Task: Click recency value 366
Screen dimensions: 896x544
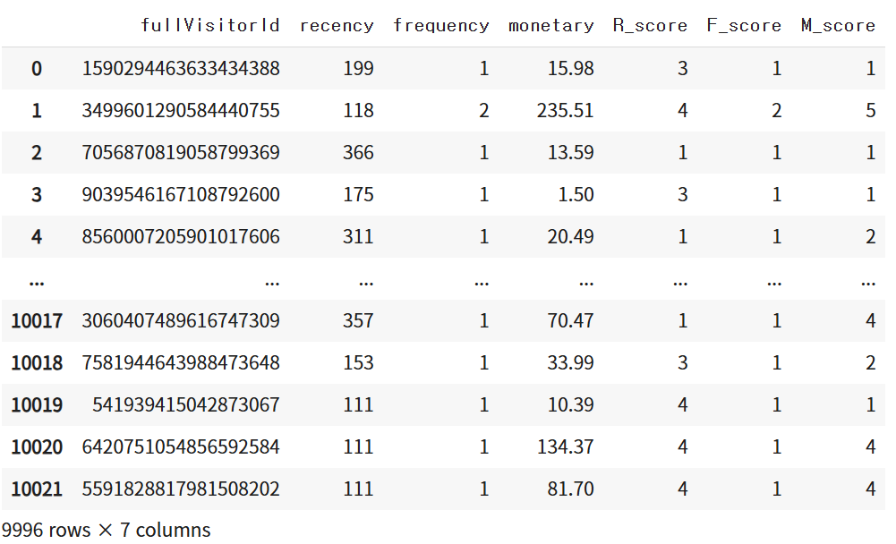Action: click(x=358, y=153)
